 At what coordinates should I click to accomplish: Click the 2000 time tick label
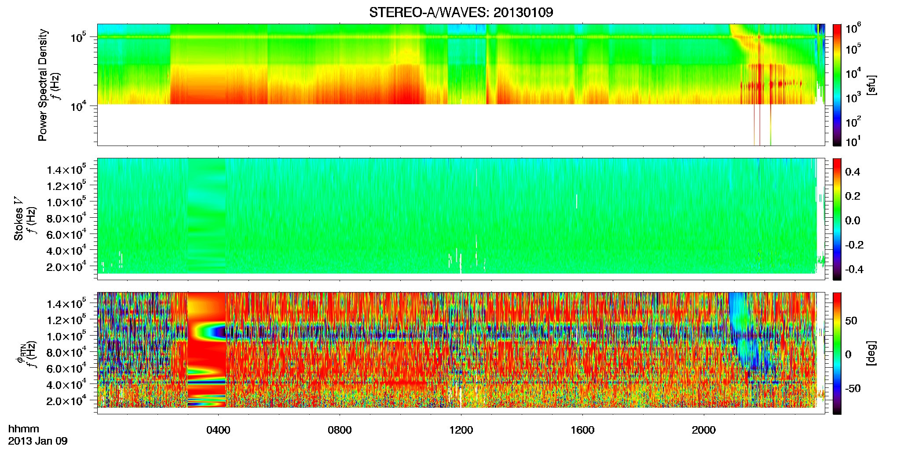click(704, 430)
